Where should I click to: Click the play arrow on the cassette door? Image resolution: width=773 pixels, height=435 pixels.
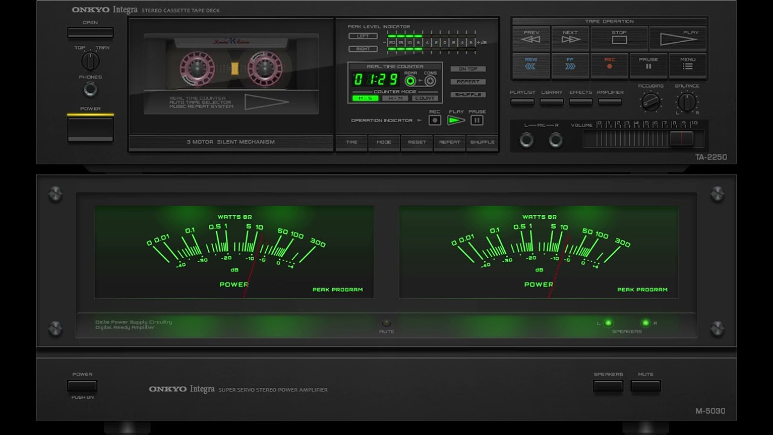(266, 101)
